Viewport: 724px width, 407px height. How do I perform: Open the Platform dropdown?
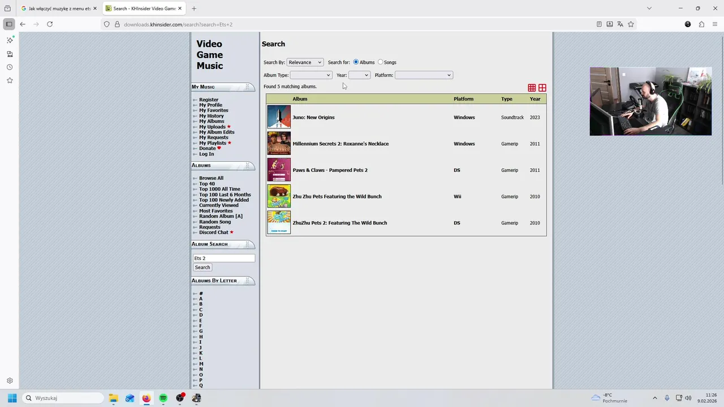[x=424, y=75]
